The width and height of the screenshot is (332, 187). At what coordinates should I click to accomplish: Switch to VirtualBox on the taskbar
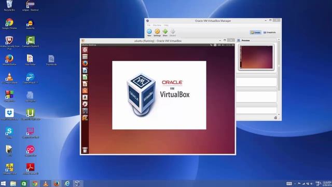point(78,183)
